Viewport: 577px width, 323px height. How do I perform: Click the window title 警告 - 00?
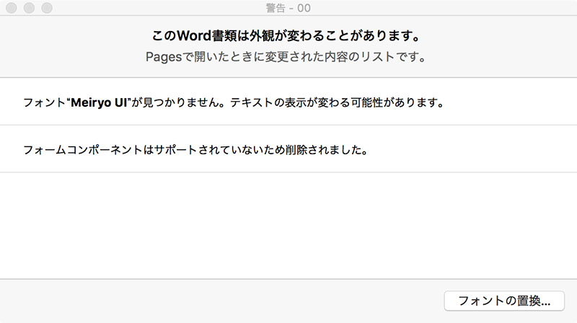point(288,8)
